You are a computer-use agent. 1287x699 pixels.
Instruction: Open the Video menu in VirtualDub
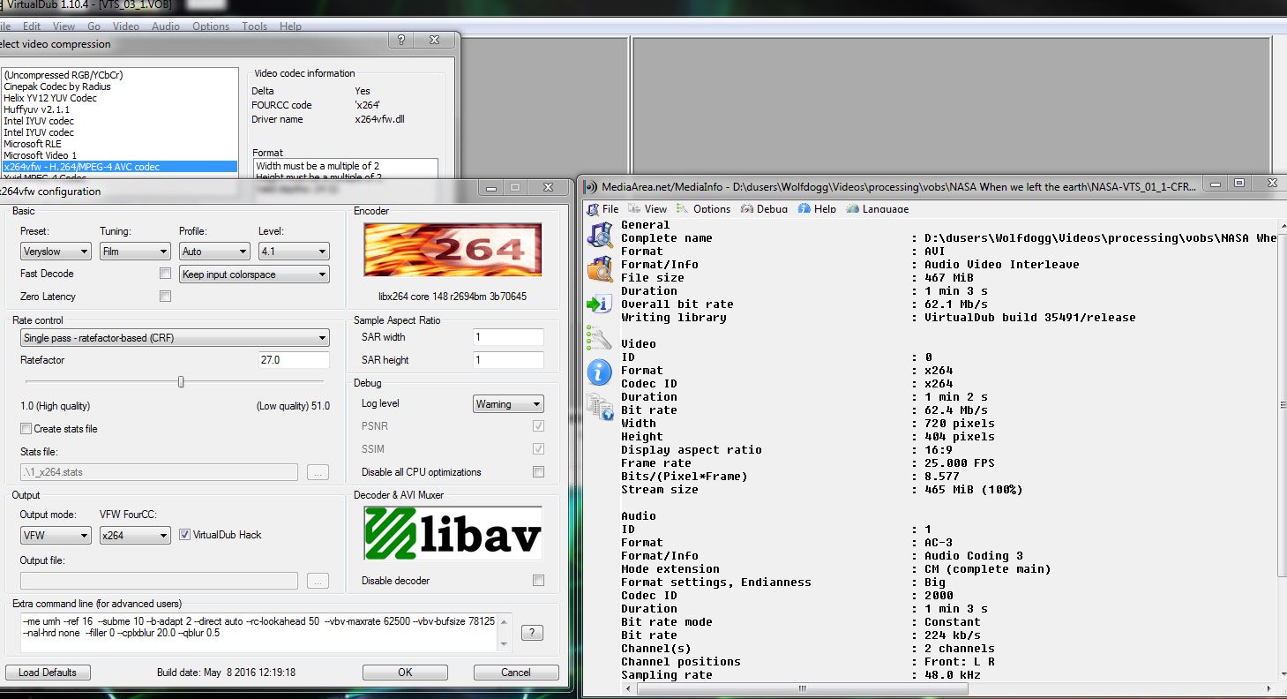point(125,26)
